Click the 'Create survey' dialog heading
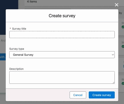The image size is (124, 104). tap(62, 16)
